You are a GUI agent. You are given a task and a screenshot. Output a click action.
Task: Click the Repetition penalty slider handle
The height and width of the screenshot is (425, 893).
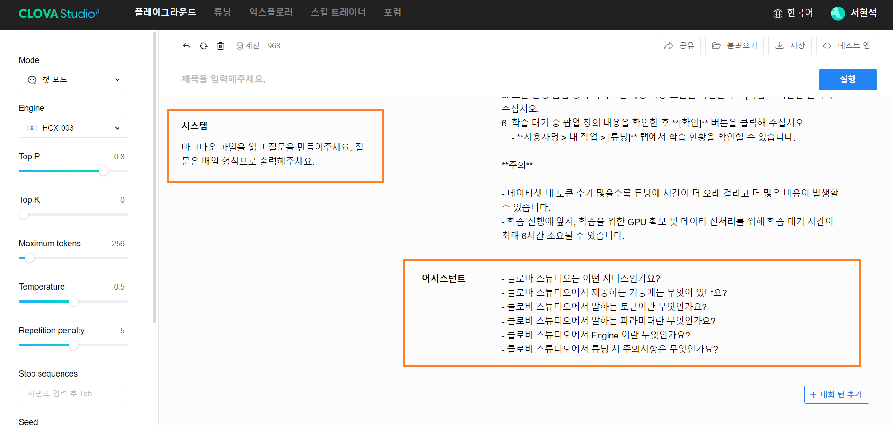click(x=73, y=345)
